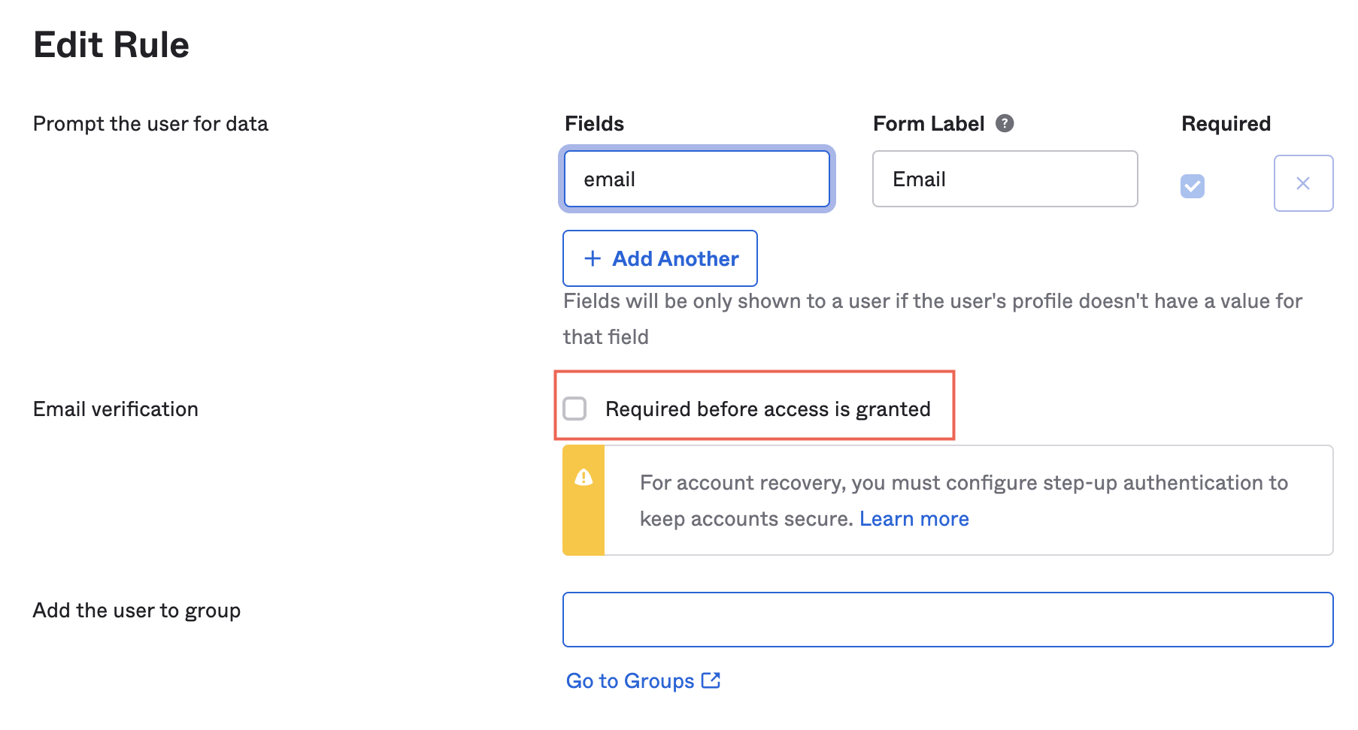Screen dimensions: 1358x730
Task: Focus the Fields input containing 'email'
Action: [696, 179]
